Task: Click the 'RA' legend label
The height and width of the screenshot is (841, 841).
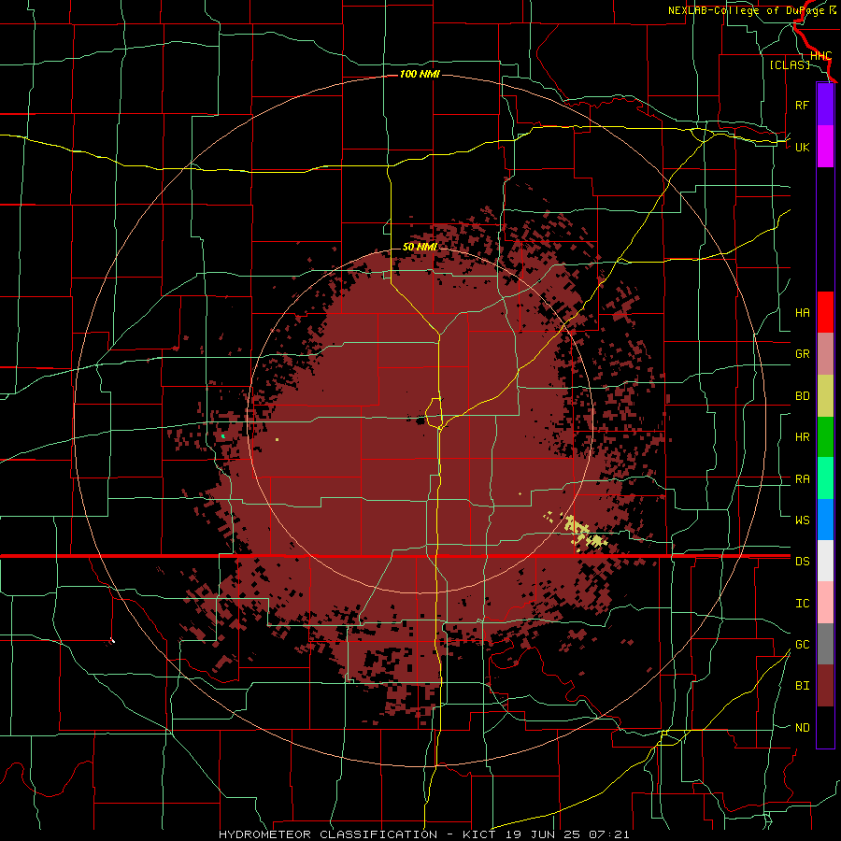Action: tap(803, 479)
